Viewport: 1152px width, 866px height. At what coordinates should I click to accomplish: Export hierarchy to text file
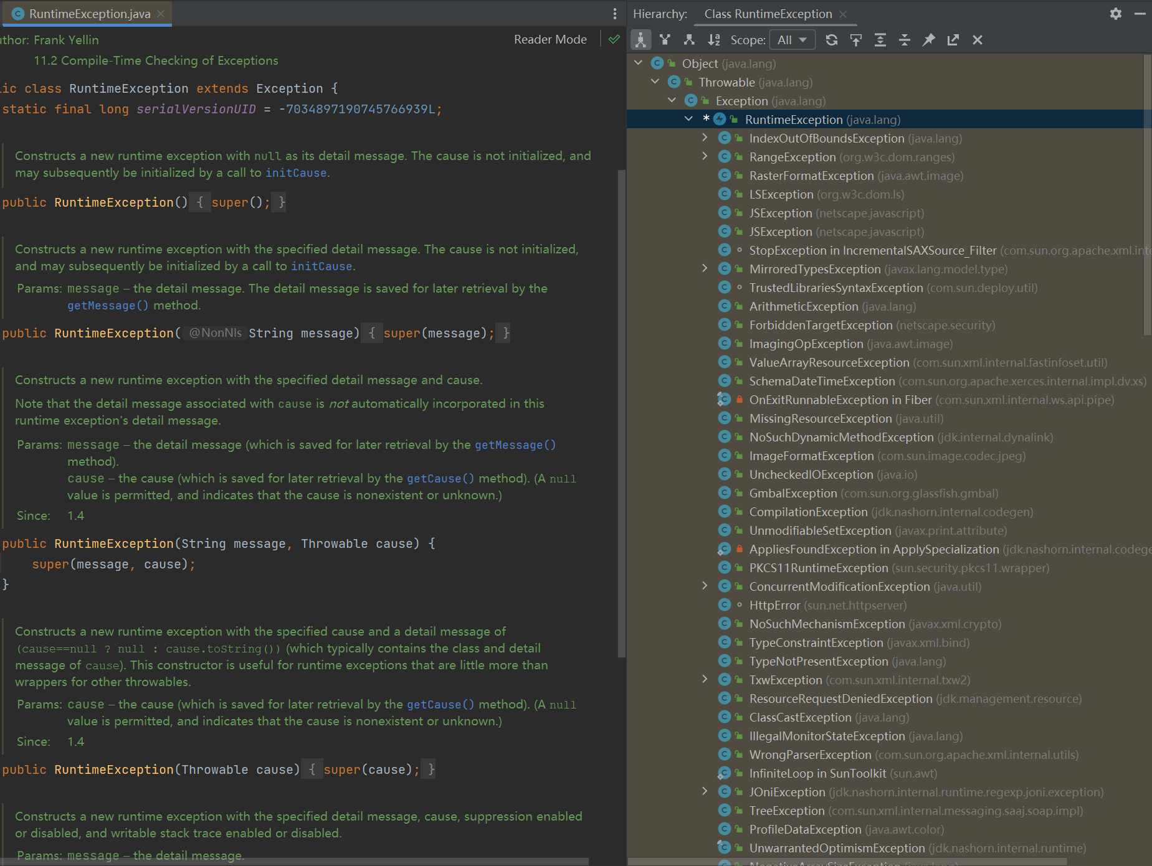(x=953, y=40)
